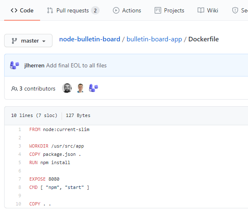Screen dimensions: 248x210
Task: Click 'COPY package.json .' code line
Action: coord(55,154)
